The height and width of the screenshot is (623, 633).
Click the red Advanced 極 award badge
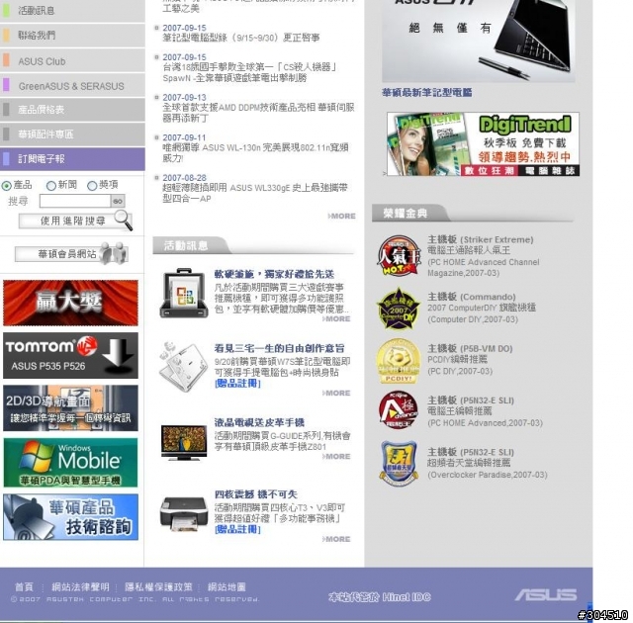click(x=399, y=410)
